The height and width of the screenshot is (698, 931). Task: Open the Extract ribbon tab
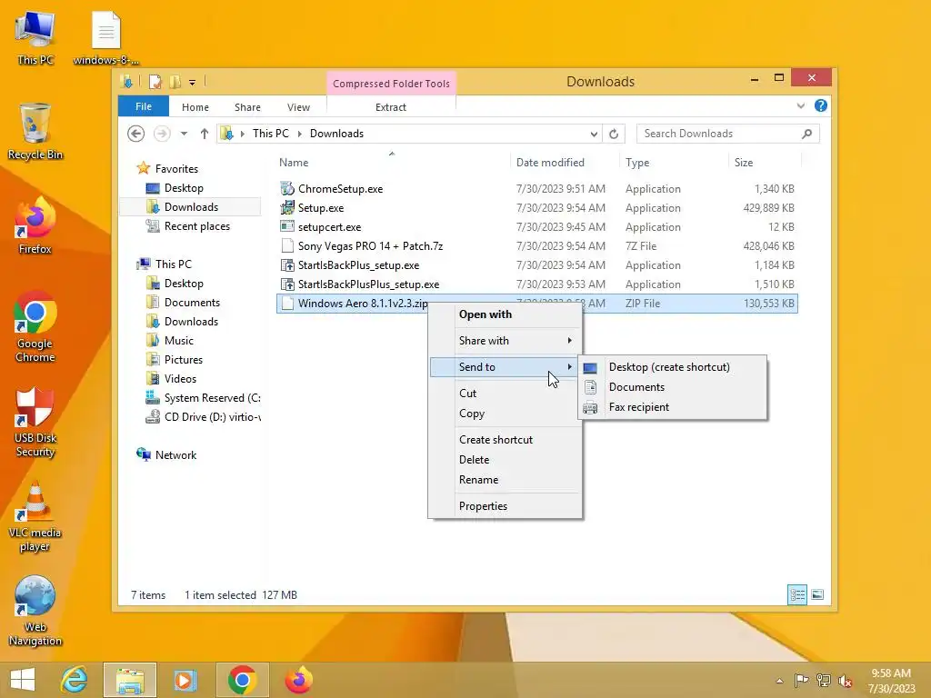(x=391, y=107)
